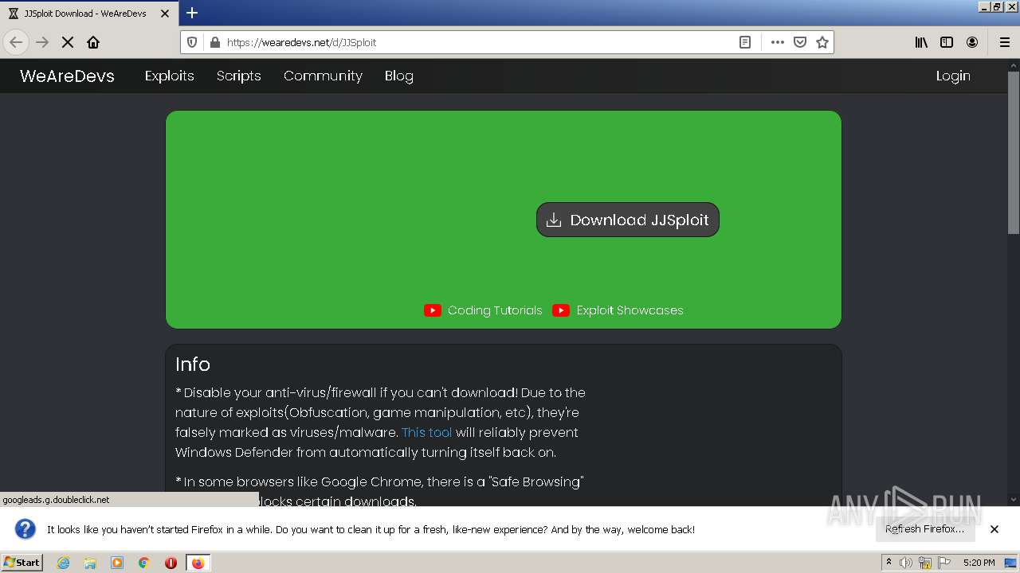Viewport: 1020px width, 573px height.
Task: Launch Internet Explorer from taskbar
Action: pyautogui.click(x=63, y=563)
